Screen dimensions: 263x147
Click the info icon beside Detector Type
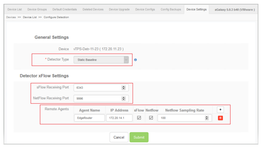[x=135, y=60]
